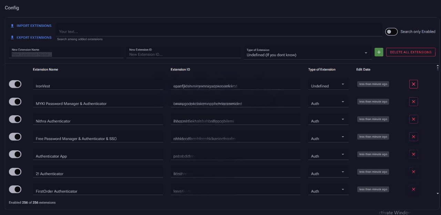
Task: Disable the MYKI Password Manager toggle
Action: 15,101
